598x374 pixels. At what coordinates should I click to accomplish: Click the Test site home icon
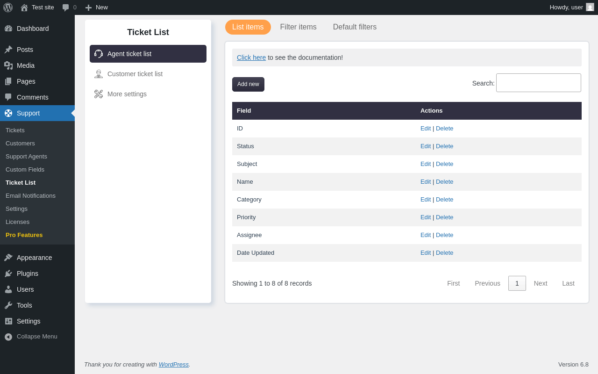(x=24, y=7)
